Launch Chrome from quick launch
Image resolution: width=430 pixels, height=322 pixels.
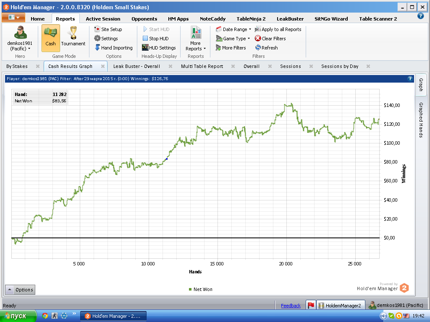[x=45, y=316]
